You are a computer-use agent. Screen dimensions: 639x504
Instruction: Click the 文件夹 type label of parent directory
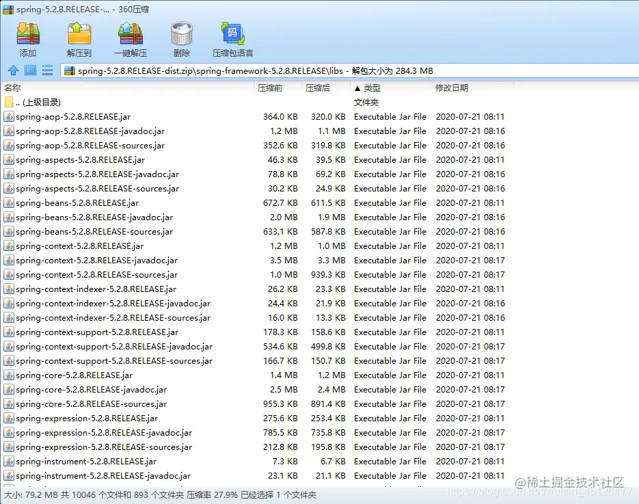366,103
